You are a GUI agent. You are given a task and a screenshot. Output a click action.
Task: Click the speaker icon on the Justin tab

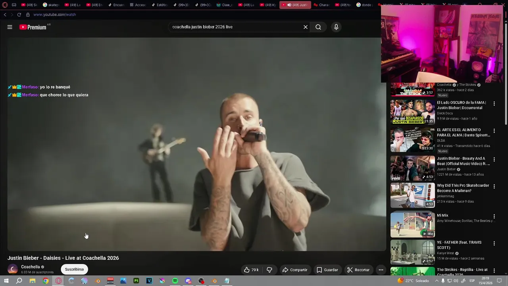(x=289, y=5)
